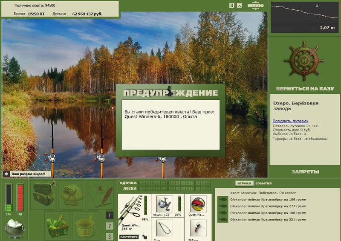Click the red ЯД gauge
Viewport: 341px width, 241px height.
tap(20, 197)
